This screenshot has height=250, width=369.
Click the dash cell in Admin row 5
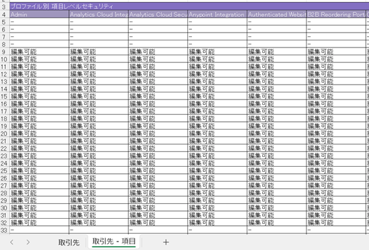pyautogui.click(x=39, y=22)
